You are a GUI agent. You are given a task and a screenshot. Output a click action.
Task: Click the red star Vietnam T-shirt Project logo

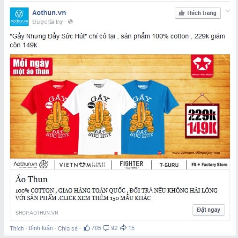tap(202, 66)
